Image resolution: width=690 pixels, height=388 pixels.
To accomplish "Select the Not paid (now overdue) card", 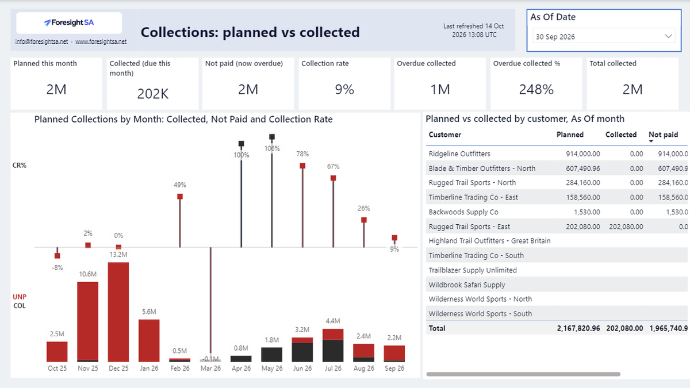I will pyautogui.click(x=248, y=83).
